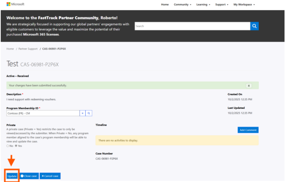Click the Update button
Screen dimensions: 286x182
[x=12, y=176]
